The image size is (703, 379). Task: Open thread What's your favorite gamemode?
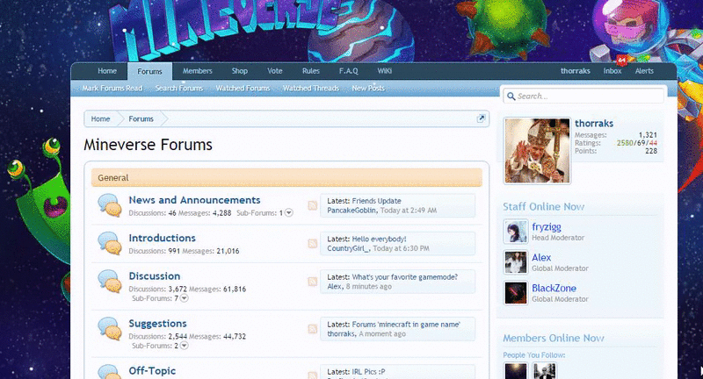[x=405, y=277]
